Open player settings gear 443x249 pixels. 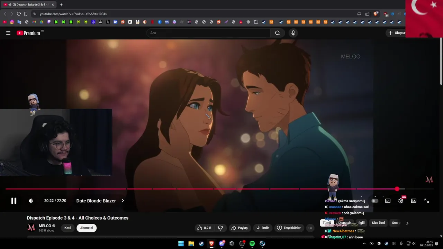[401, 201]
